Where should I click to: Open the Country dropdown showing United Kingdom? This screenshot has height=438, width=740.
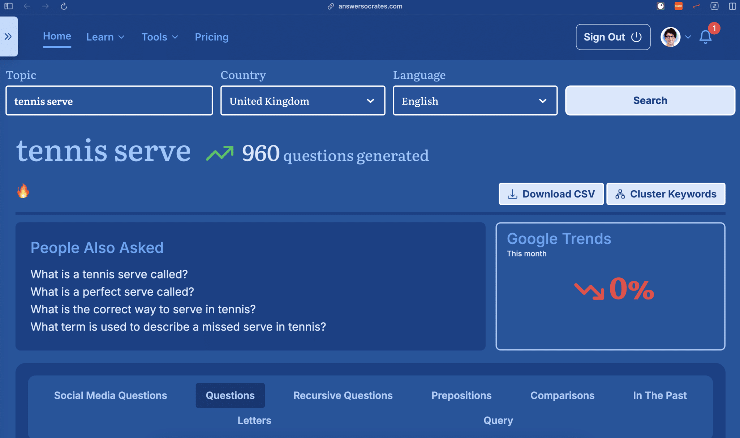pos(303,101)
